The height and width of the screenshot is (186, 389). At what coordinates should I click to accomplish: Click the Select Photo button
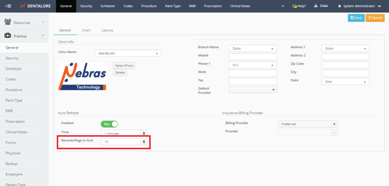point(124,66)
